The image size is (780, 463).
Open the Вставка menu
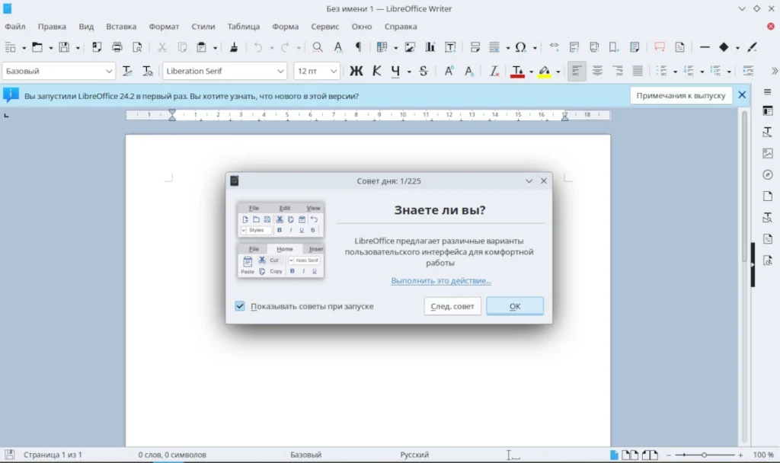[x=121, y=27]
